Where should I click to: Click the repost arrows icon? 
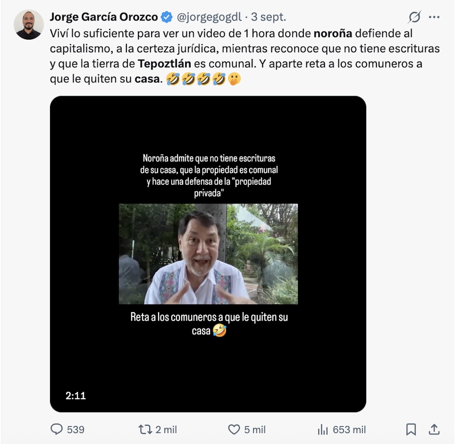click(x=144, y=429)
